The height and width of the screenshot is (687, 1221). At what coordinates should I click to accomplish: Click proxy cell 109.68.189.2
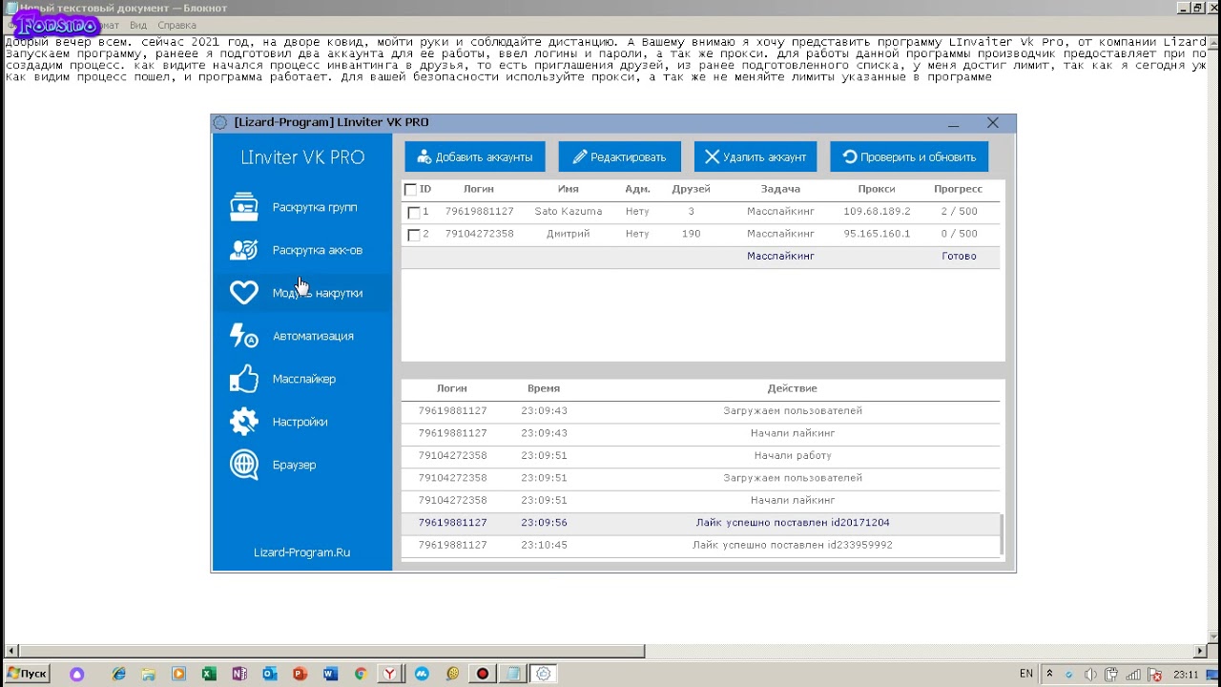click(x=877, y=211)
